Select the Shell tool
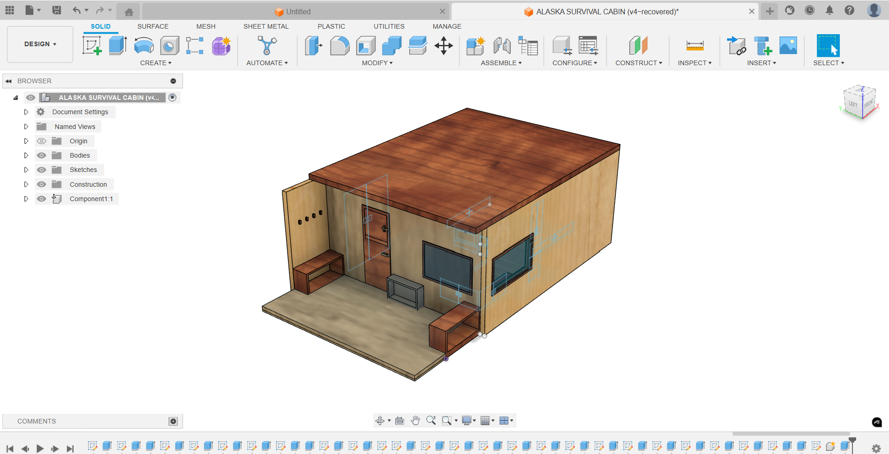The width and height of the screenshot is (889, 454). coord(366,46)
